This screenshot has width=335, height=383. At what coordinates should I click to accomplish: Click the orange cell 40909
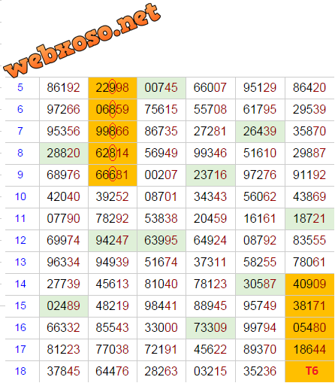[x=309, y=284]
